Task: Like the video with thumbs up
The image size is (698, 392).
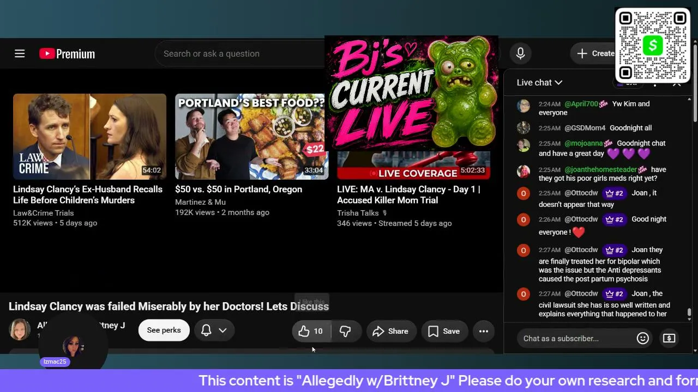Action: (x=311, y=331)
